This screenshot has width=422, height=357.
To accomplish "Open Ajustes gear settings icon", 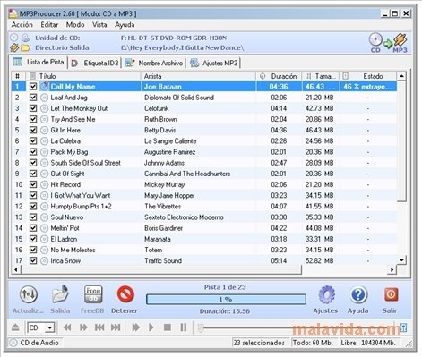I will pos(326,294).
